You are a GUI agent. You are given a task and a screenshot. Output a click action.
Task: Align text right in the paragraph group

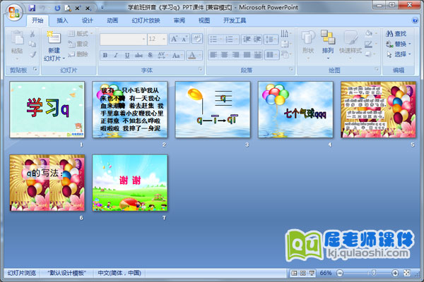click(x=236, y=55)
